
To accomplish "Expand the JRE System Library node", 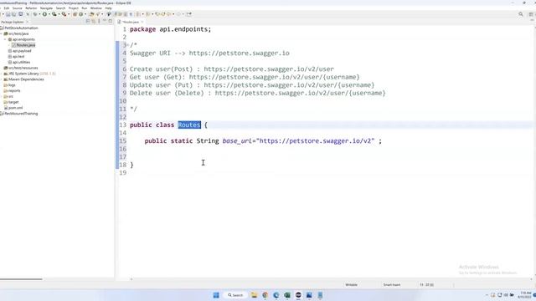I will point(2,74).
